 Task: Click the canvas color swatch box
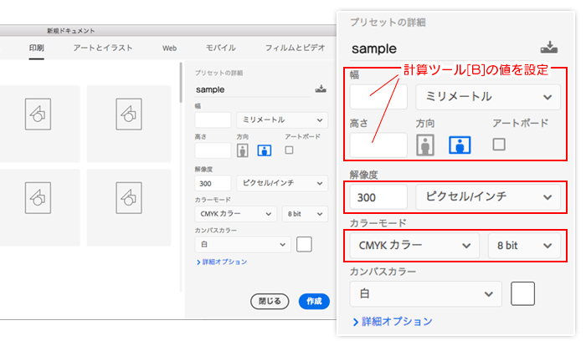(304, 244)
